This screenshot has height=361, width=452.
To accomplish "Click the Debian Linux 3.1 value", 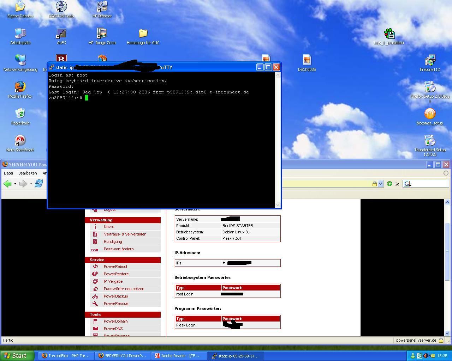I will (x=237, y=232).
